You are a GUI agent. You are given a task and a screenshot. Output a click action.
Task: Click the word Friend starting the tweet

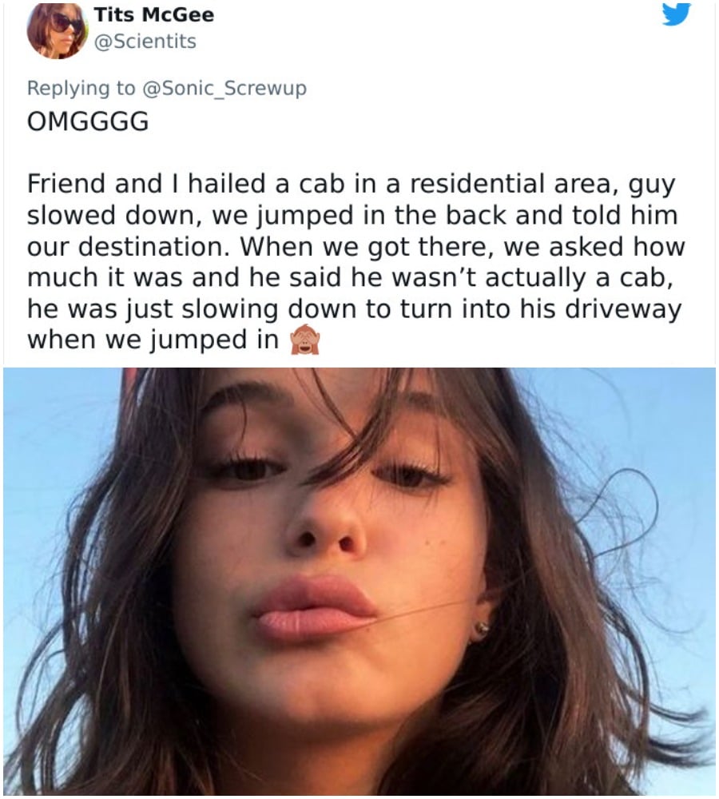67,184
